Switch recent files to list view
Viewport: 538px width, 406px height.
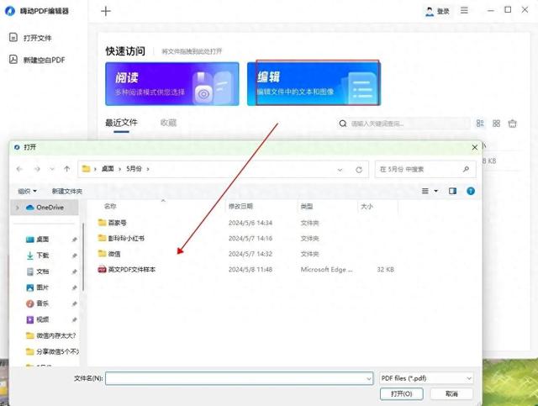click(480, 124)
